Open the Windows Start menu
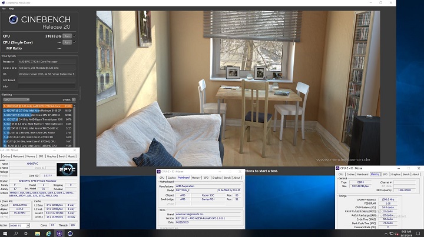The width and height of the screenshot is (424, 237). 5,233
